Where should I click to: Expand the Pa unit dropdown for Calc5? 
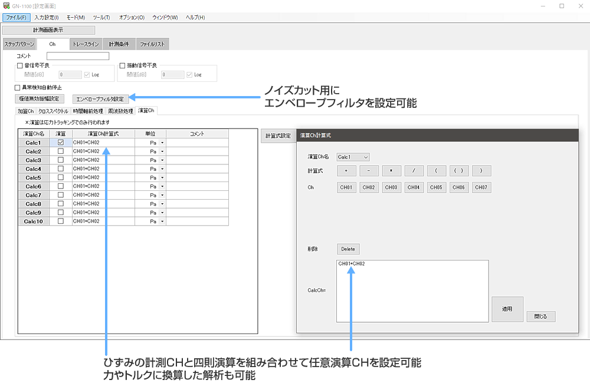pos(162,177)
